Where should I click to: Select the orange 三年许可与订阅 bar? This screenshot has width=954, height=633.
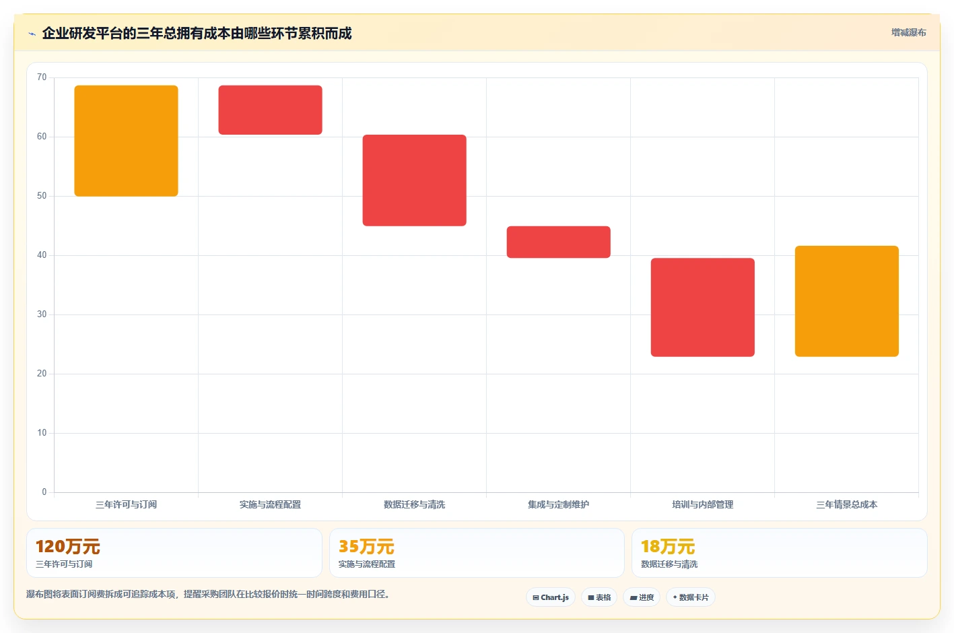click(x=126, y=141)
